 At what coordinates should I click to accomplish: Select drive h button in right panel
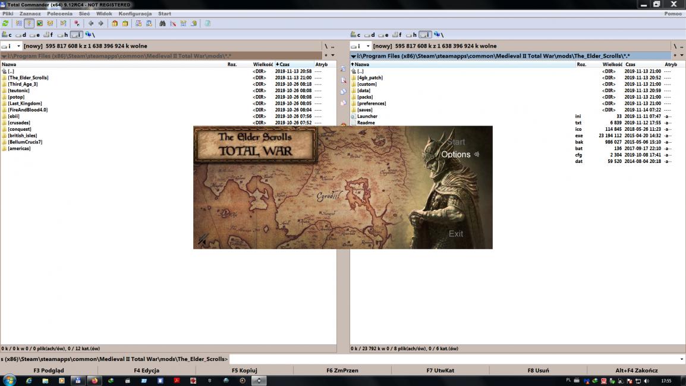[x=412, y=35]
